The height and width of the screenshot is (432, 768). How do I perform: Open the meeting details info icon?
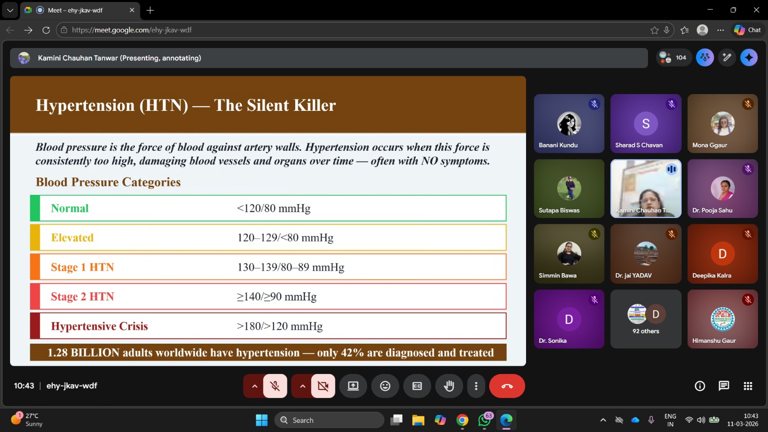pos(700,386)
